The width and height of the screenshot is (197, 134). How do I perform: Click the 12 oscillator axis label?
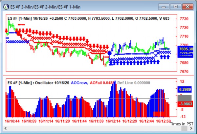click(182, 81)
